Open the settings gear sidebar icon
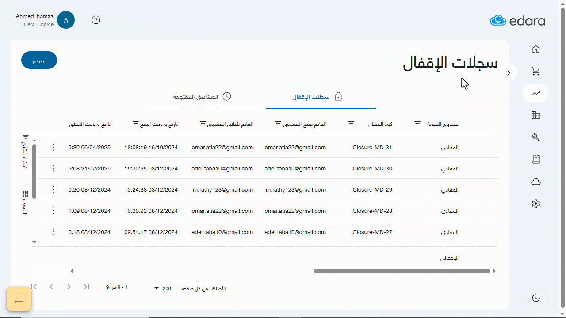This screenshot has height=318, width=566. (535, 204)
